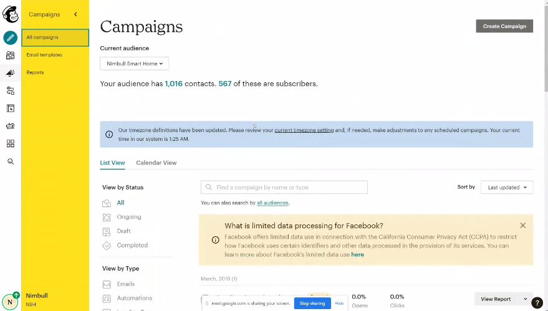Screen dimensions: 548x311
Task: Click the Find a campaign search field
Action: click(x=284, y=188)
